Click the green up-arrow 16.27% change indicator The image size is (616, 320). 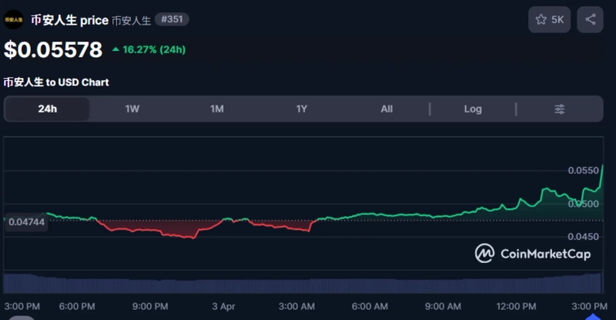click(149, 50)
